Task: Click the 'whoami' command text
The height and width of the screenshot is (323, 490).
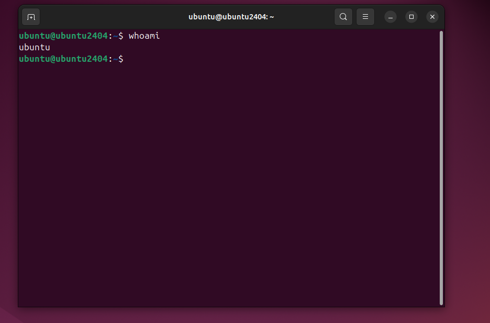Action: [144, 36]
